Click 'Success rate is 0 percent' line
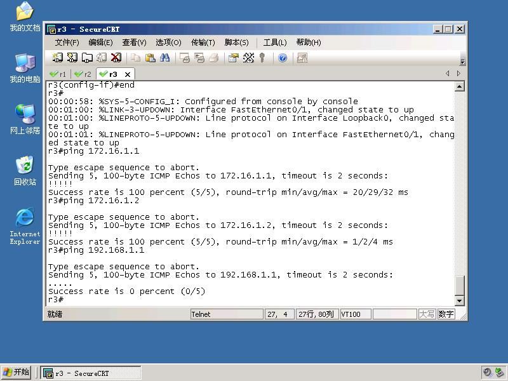Image resolution: width=508 pixels, height=381 pixels. coord(126,291)
